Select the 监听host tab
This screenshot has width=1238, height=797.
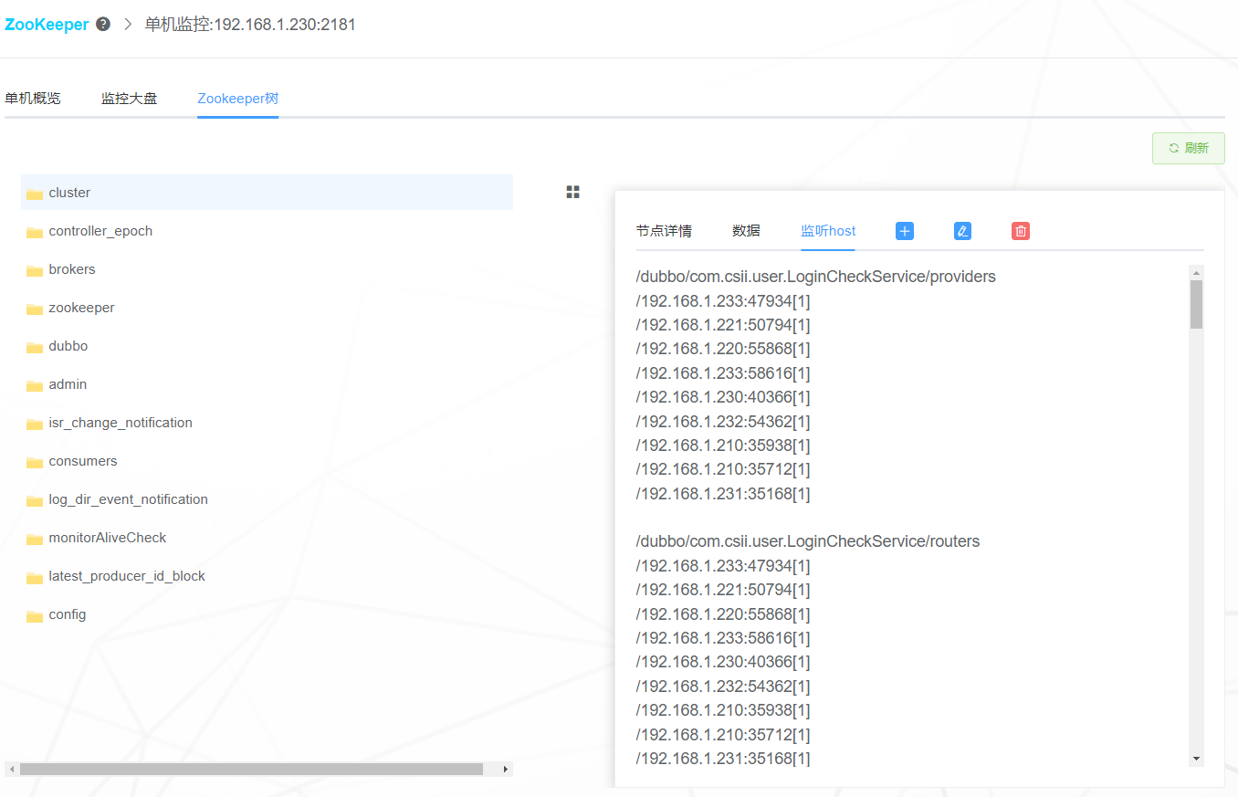828,231
